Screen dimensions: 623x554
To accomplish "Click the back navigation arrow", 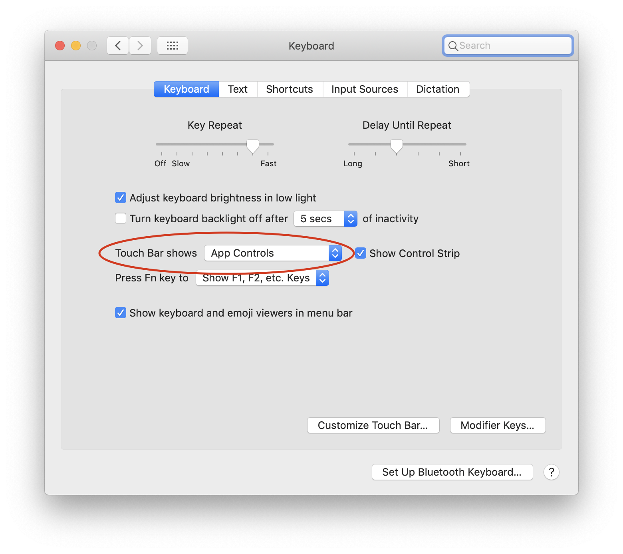I will (117, 45).
